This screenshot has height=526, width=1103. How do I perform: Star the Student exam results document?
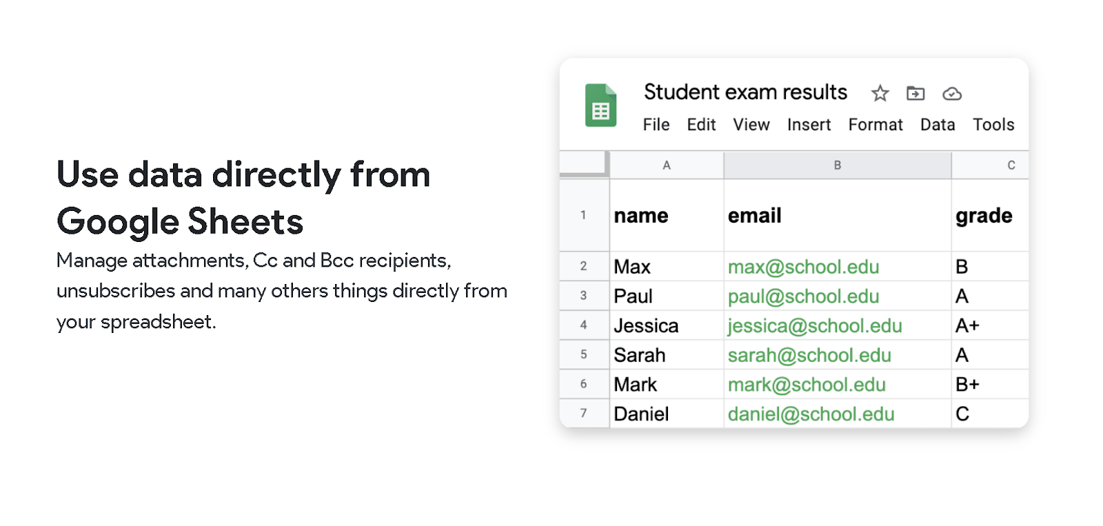pyautogui.click(x=880, y=93)
